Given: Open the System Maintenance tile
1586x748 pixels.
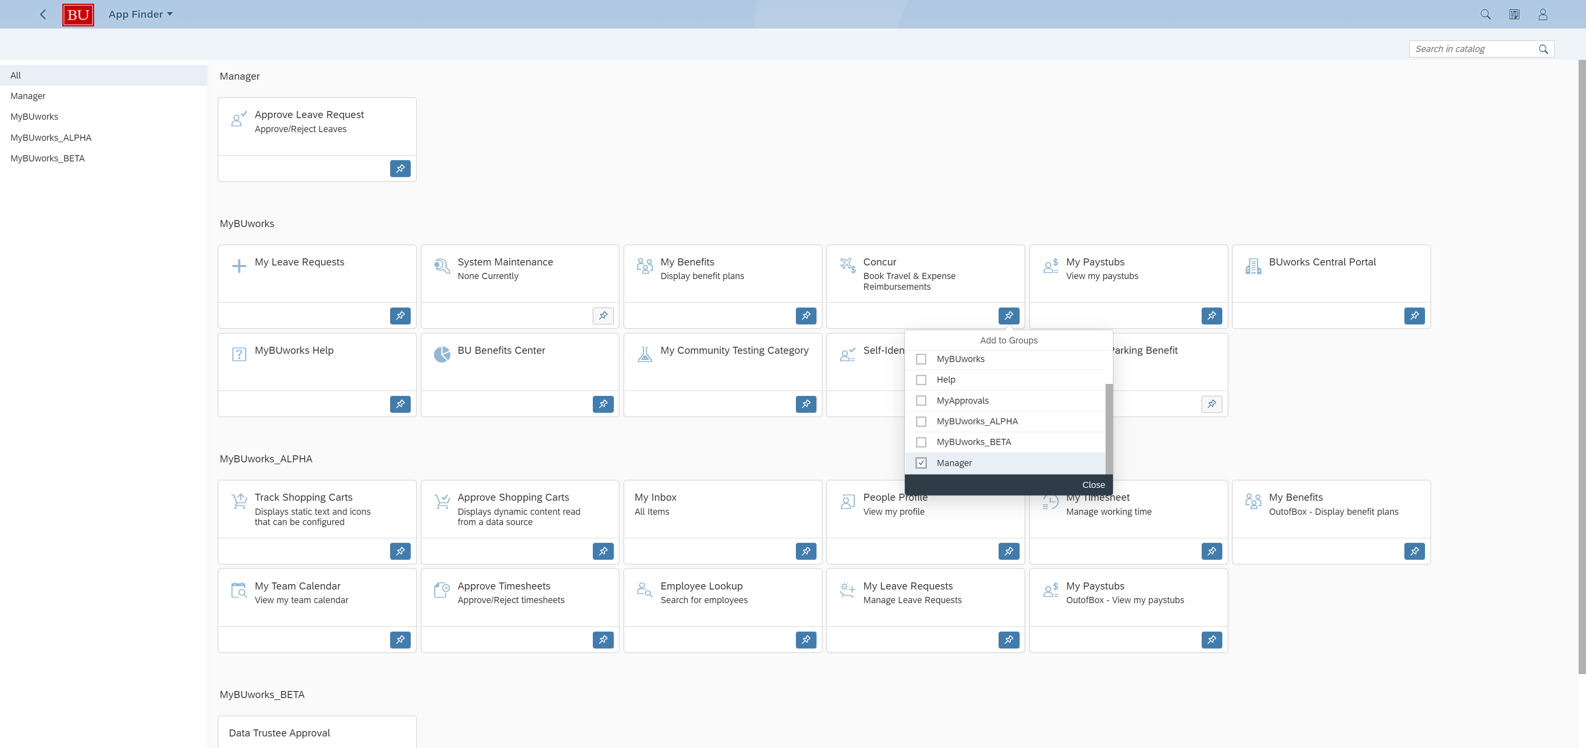Looking at the screenshot, I should coord(520,273).
